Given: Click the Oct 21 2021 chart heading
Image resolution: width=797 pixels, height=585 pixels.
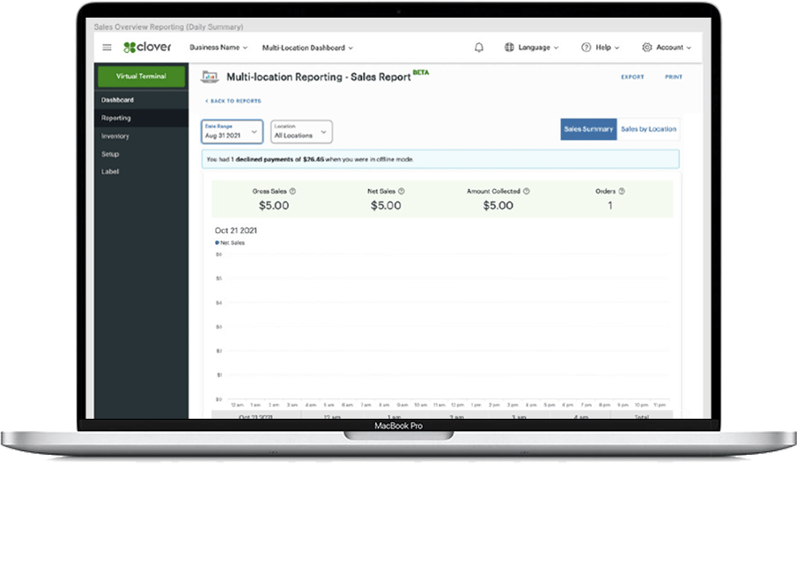Looking at the screenshot, I should pyautogui.click(x=236, y=230).
